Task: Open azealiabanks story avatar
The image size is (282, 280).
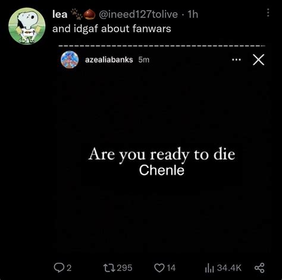Action: click(x=70, y=60)
